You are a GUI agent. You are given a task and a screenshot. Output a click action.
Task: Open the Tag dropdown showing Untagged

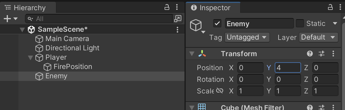(x=247, y=38)
